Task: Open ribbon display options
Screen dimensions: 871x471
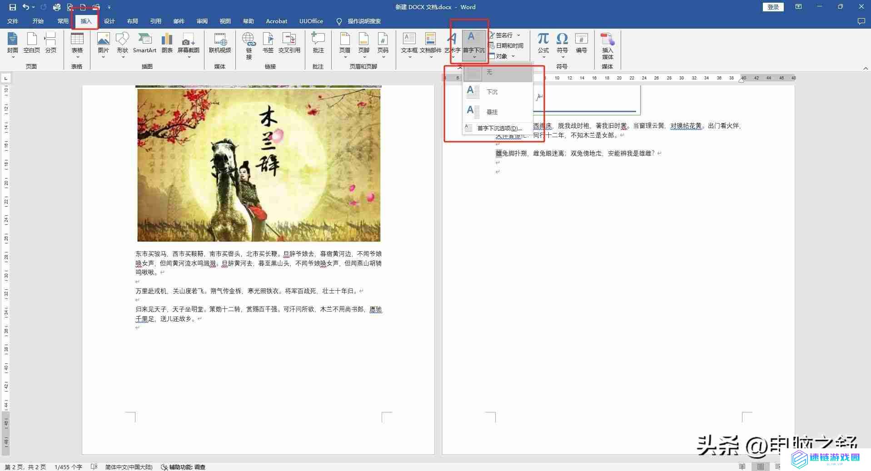Action: pos(798,7)
